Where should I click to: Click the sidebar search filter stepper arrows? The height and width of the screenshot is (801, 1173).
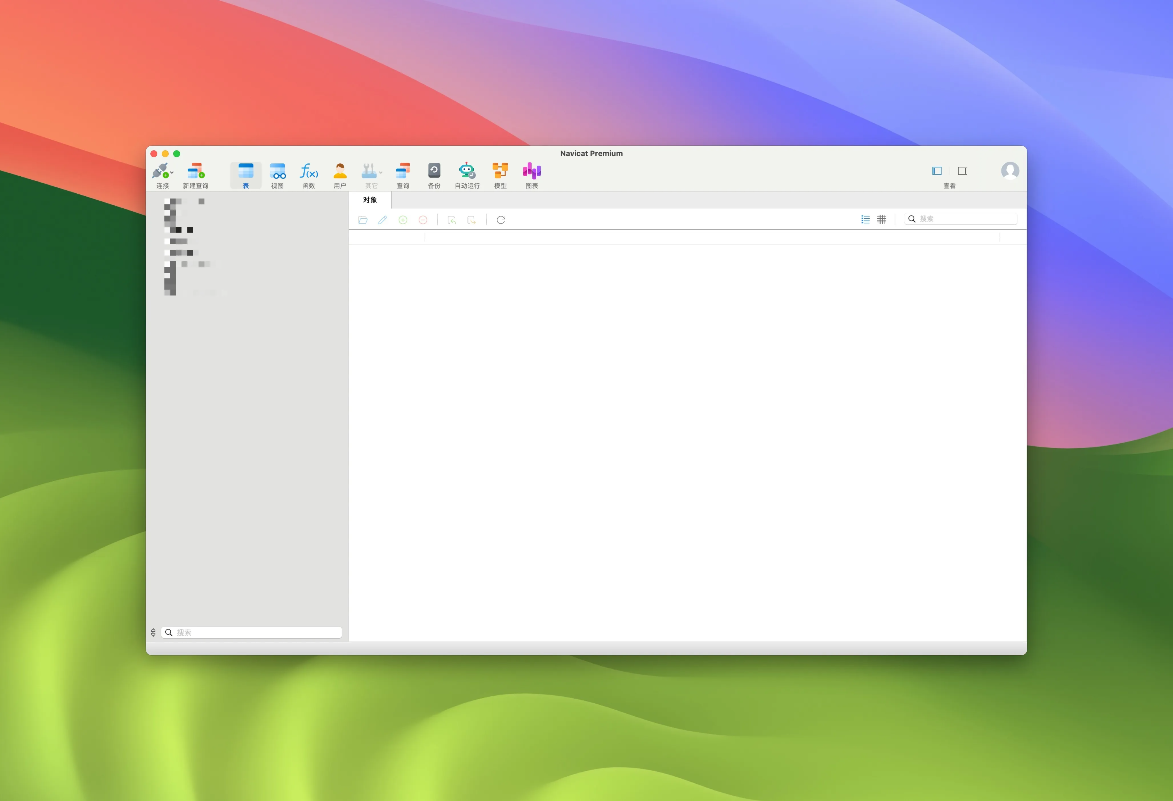153,632
